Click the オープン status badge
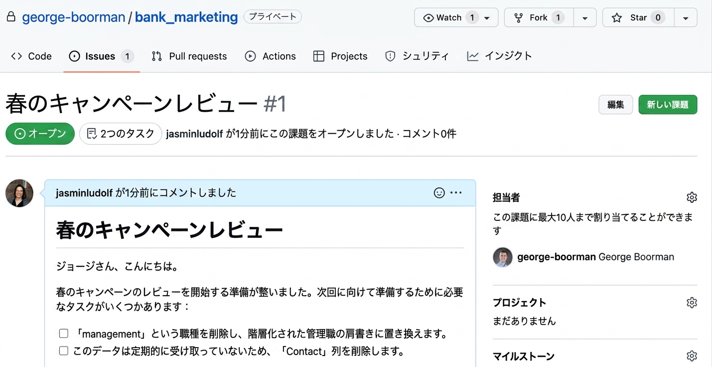The image size is (712, 367). (x=40, y=134)
